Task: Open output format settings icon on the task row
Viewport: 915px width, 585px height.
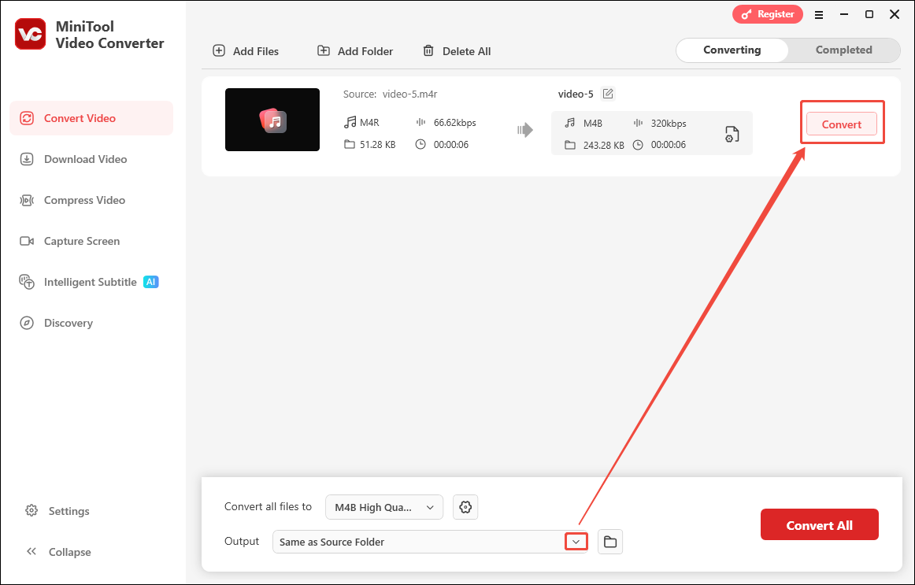Action: 732,133
